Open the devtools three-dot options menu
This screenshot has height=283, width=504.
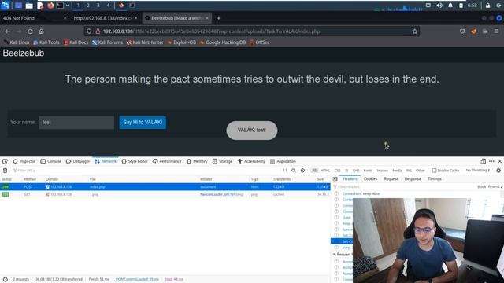pyautogui.click(x=491, y=161)
